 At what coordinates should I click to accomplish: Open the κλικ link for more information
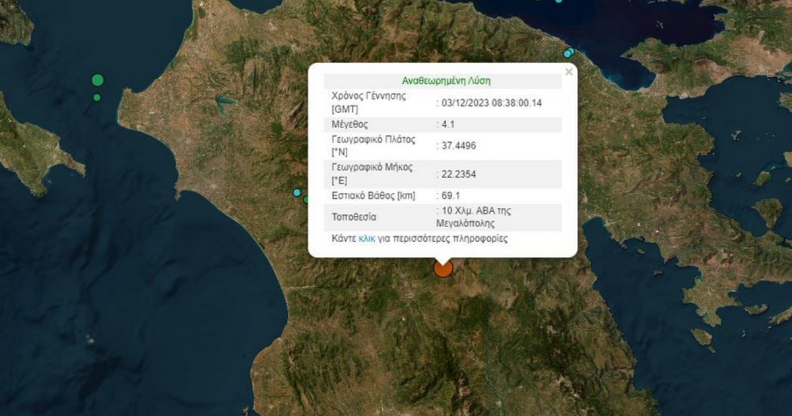click(x=366, y=239)
